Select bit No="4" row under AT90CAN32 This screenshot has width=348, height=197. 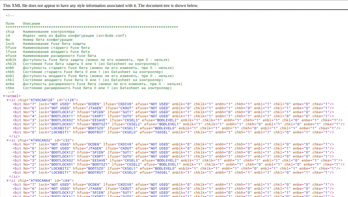(173, 156)
